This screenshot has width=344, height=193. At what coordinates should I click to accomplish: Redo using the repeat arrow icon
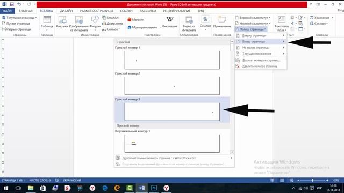(29, 4)
